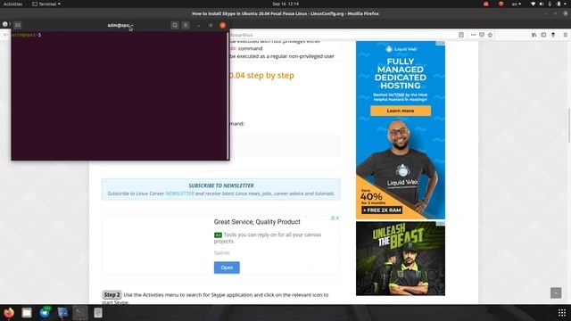Click the microphone icon in the top bar
This screenshot has width=571, height=321.
550,4
